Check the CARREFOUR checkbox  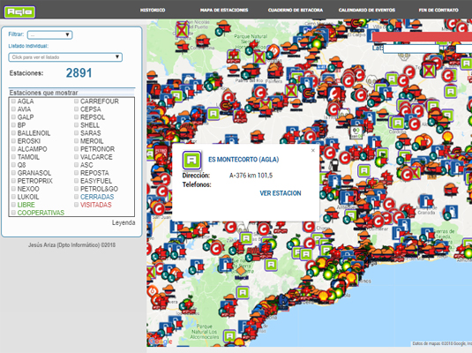[x=77, y=101]
